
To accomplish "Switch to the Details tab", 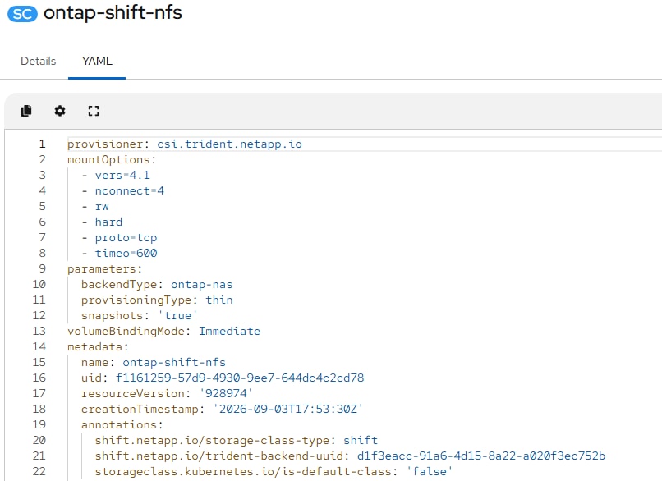I will click(39, 62).
